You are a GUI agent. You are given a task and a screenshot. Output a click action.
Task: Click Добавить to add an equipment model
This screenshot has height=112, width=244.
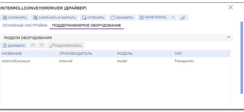[x=15, y=45]
